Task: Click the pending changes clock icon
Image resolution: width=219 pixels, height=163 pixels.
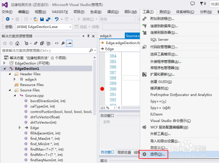Action: 26,43
